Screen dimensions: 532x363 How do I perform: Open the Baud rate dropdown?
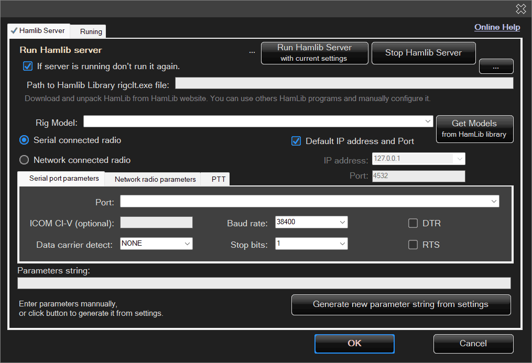[x=342, y=223]
